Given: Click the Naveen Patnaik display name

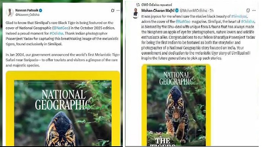Looking at the screenshot, I should click(27, 10).
